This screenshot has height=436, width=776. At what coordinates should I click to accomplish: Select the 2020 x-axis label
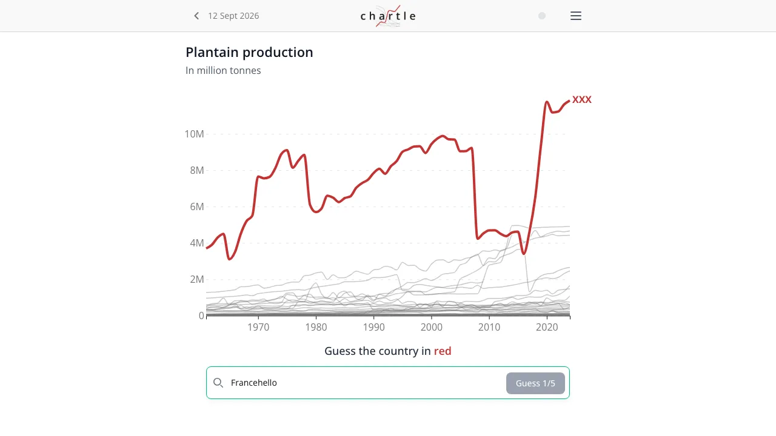tap(547, 328)
